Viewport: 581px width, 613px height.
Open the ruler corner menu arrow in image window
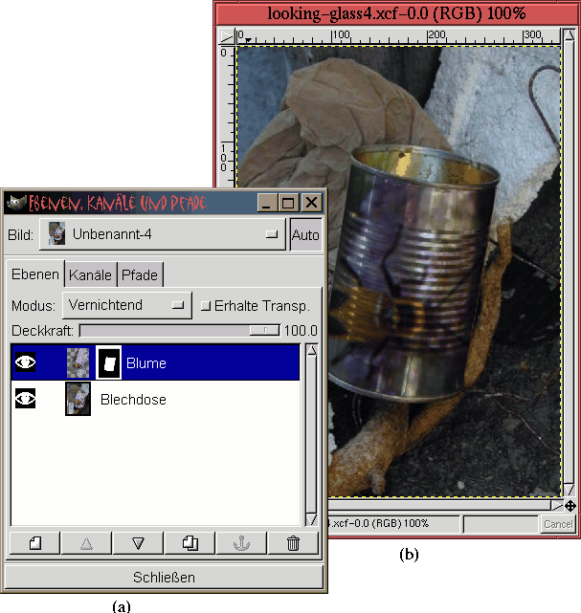226,36
